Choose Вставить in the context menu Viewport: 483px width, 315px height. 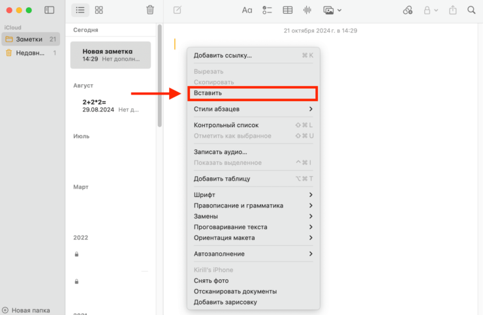pos(253,93)
